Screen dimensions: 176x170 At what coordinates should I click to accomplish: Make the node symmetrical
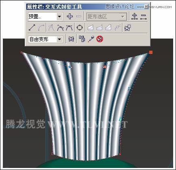coord(69,28)
